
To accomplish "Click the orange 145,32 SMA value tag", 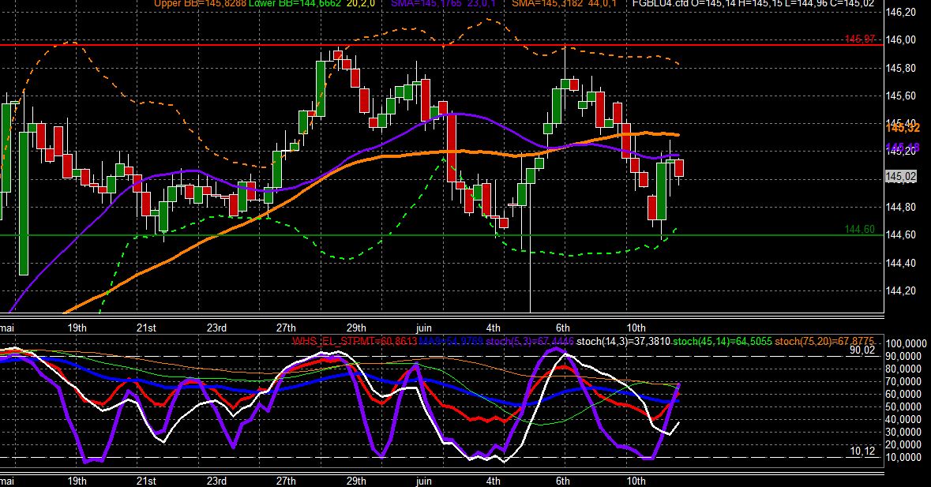I will coord(903,128).
